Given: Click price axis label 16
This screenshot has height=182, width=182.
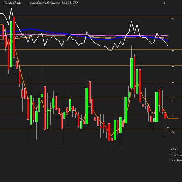Looking at the screenshot, I should [173, 67].
